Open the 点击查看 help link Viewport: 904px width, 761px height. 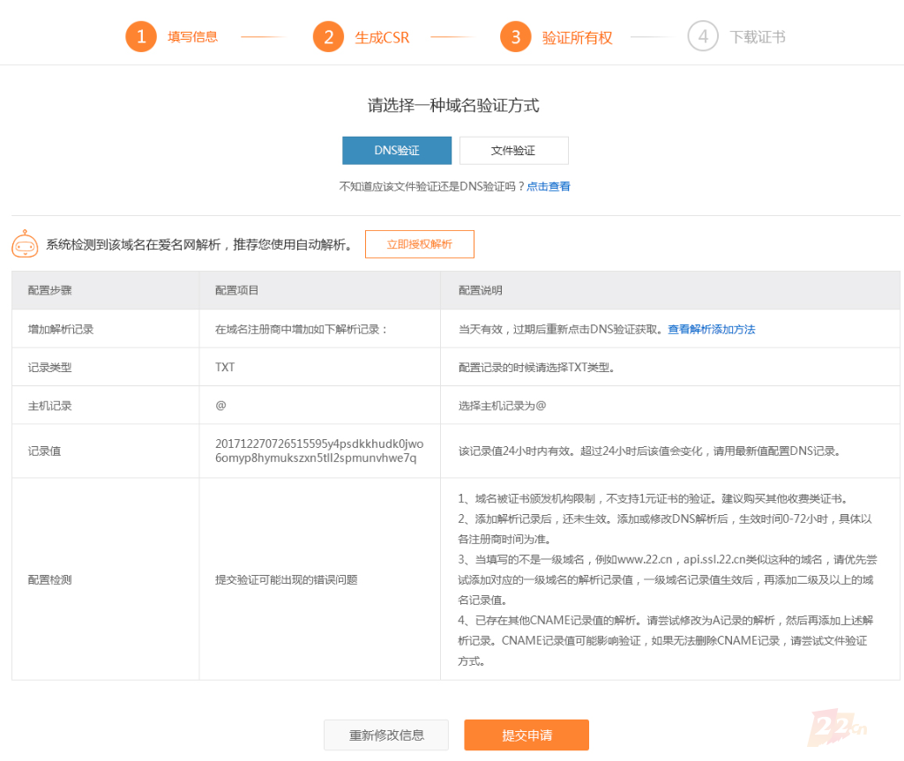549,187
